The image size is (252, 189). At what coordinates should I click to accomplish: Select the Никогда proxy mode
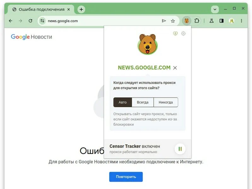[x=166, y=102]
